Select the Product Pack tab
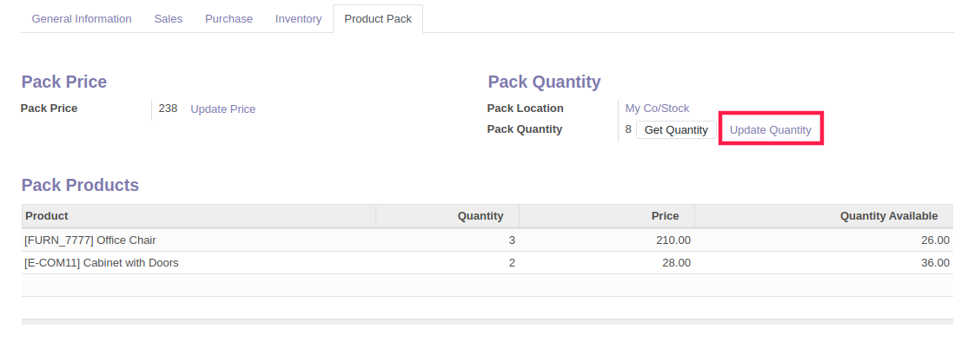 [x=378, y=19]
